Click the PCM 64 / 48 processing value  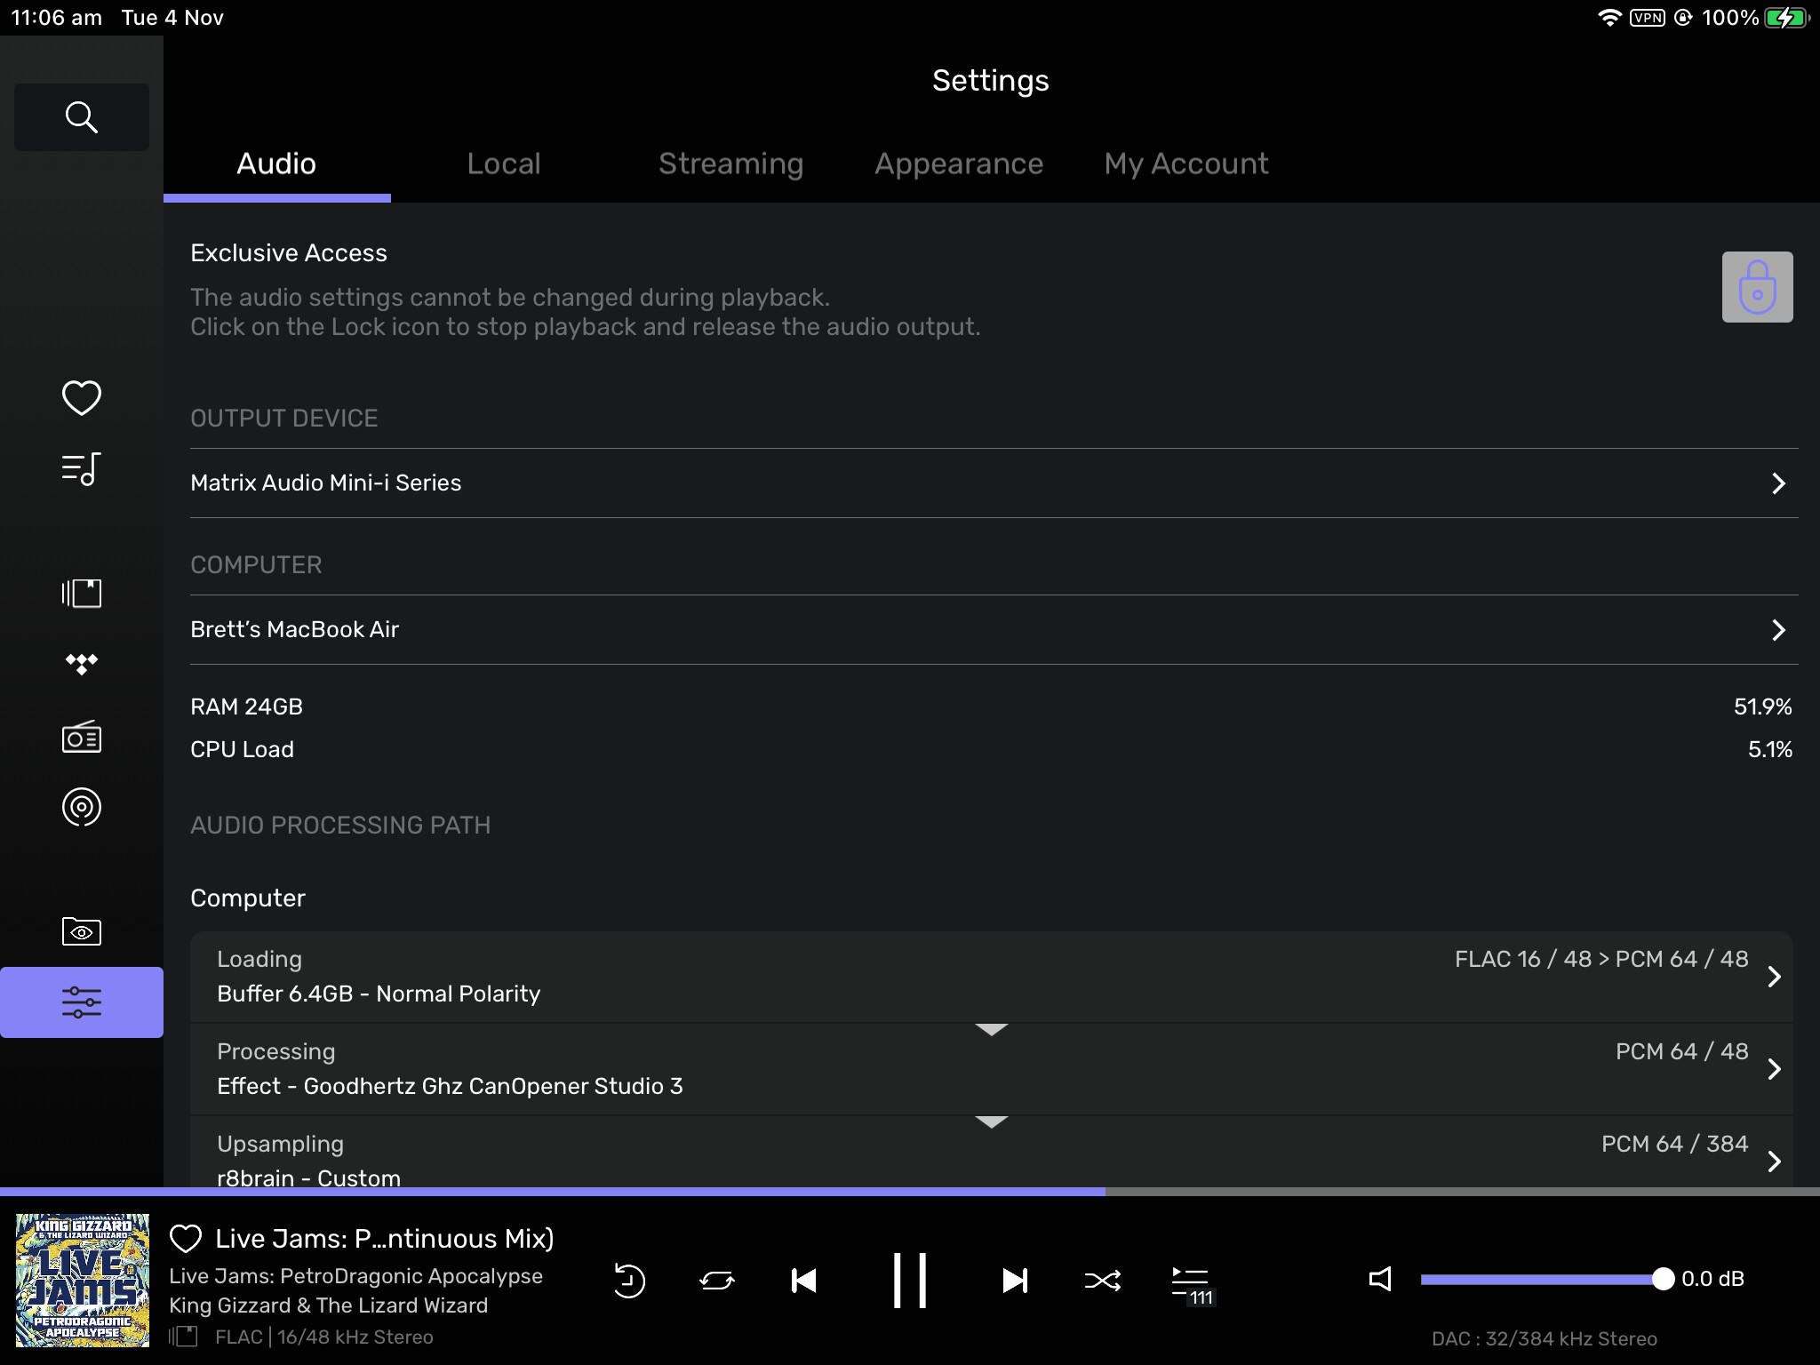pos(1681,1051)
